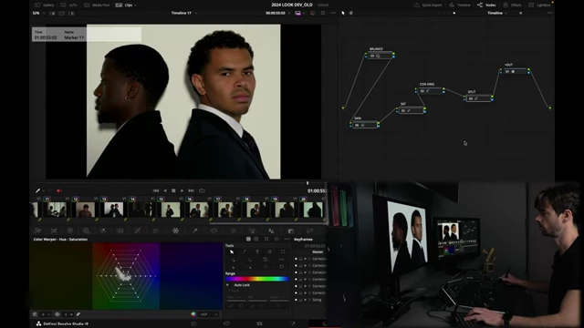Open the RGB Mixer palette

[x=103, y=231]
